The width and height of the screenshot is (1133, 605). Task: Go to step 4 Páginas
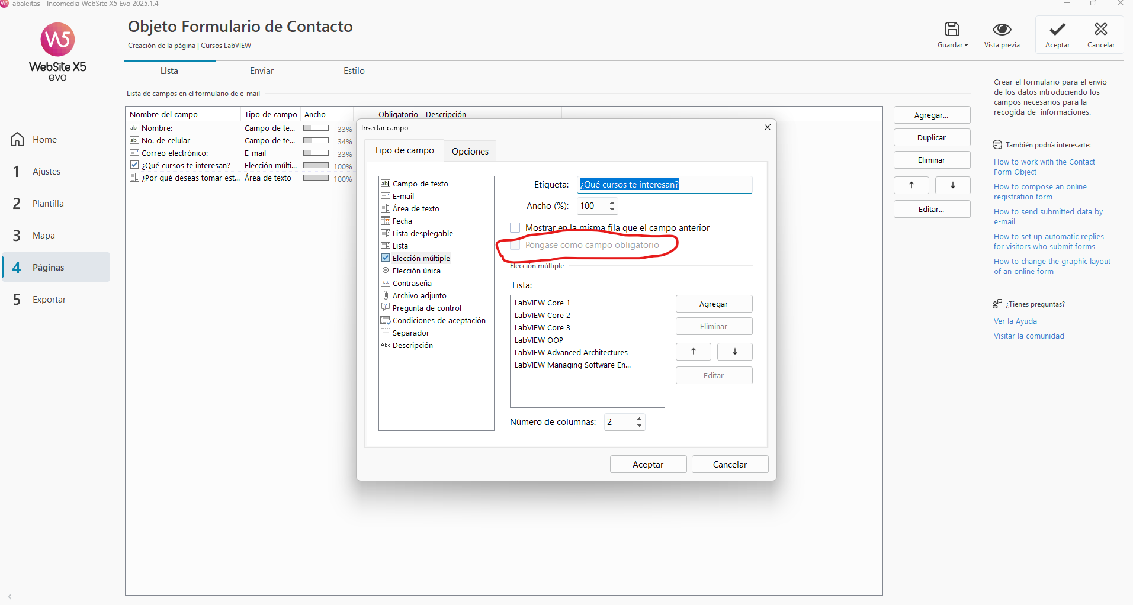(56, 267)
